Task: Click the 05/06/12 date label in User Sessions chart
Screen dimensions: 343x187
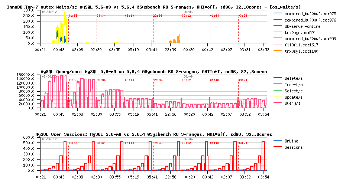Action: (x=49, y=139)
